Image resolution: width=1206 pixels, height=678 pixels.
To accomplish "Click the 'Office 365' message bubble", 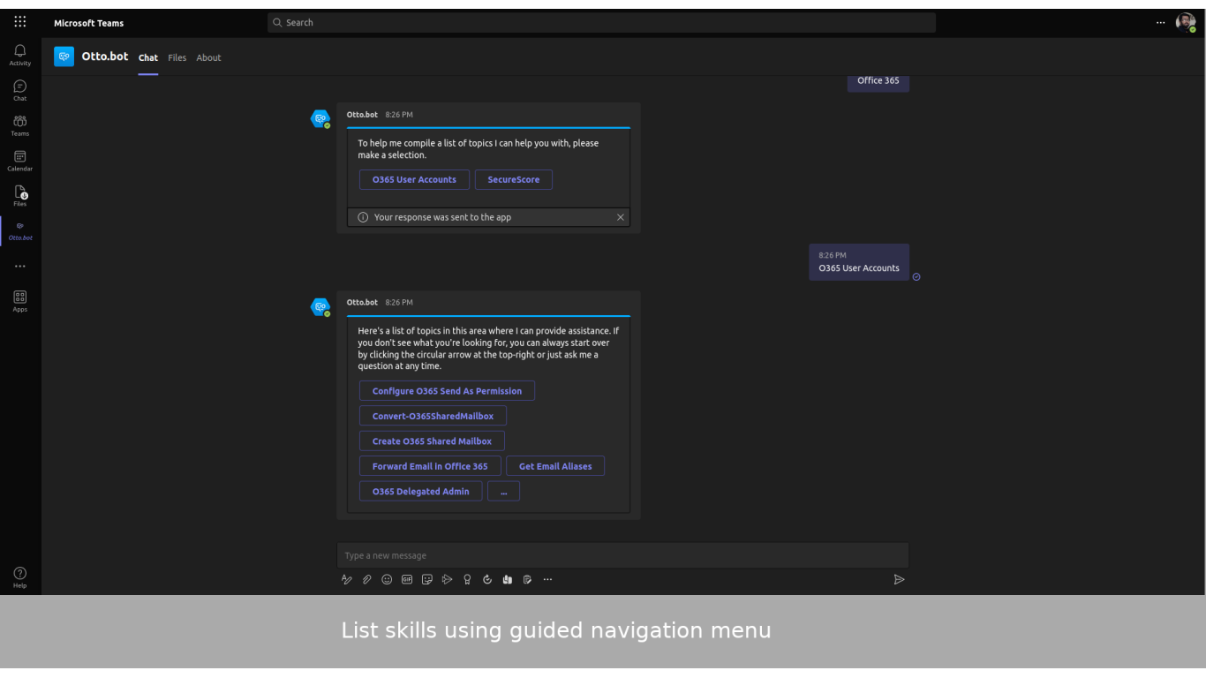I will click(x=878, y=80).
